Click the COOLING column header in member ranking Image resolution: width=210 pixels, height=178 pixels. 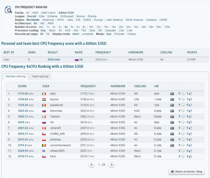coord(140,86)
